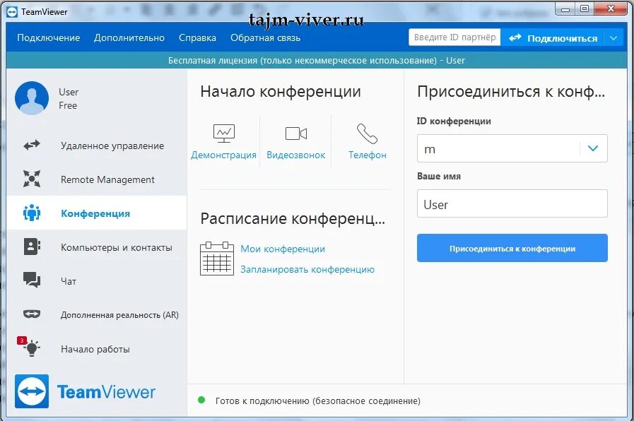Screen dimensions: 634x421
Task: Open the Подключение menu
Action: coord(49,38)
